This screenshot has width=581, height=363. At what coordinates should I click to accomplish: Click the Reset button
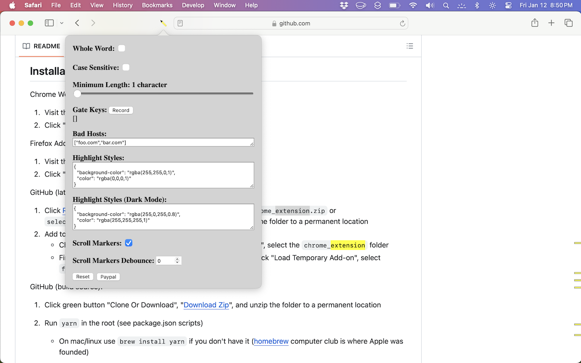83,277
